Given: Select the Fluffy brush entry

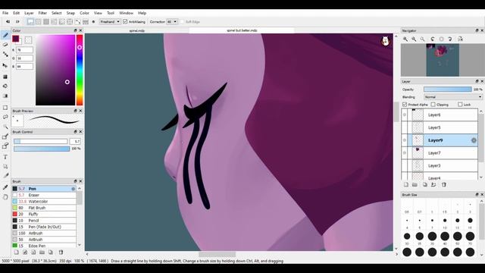Looking at the screenshot, I should (x=44, y=214).
